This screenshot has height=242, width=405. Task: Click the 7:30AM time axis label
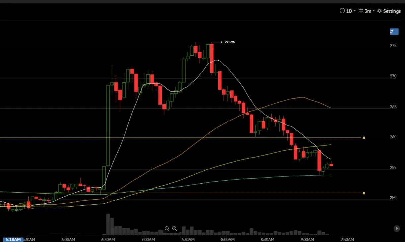188,239
